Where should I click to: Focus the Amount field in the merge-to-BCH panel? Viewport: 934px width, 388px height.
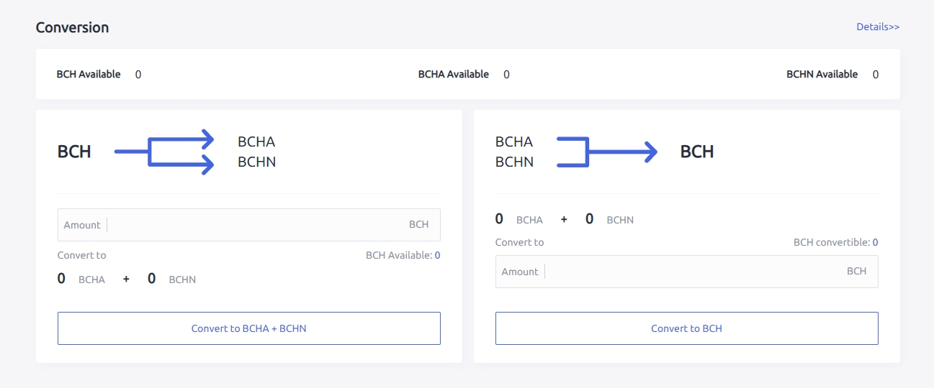693,272
